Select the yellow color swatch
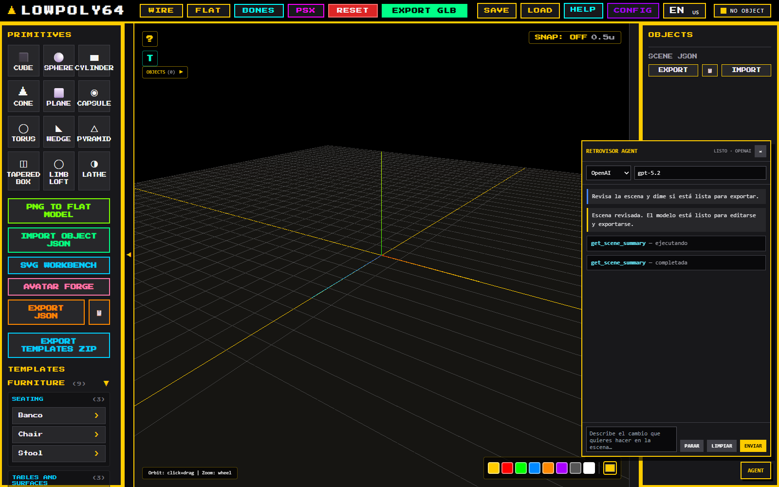The width and height of the screenshot is (779, 487). [x=494, y=468]
